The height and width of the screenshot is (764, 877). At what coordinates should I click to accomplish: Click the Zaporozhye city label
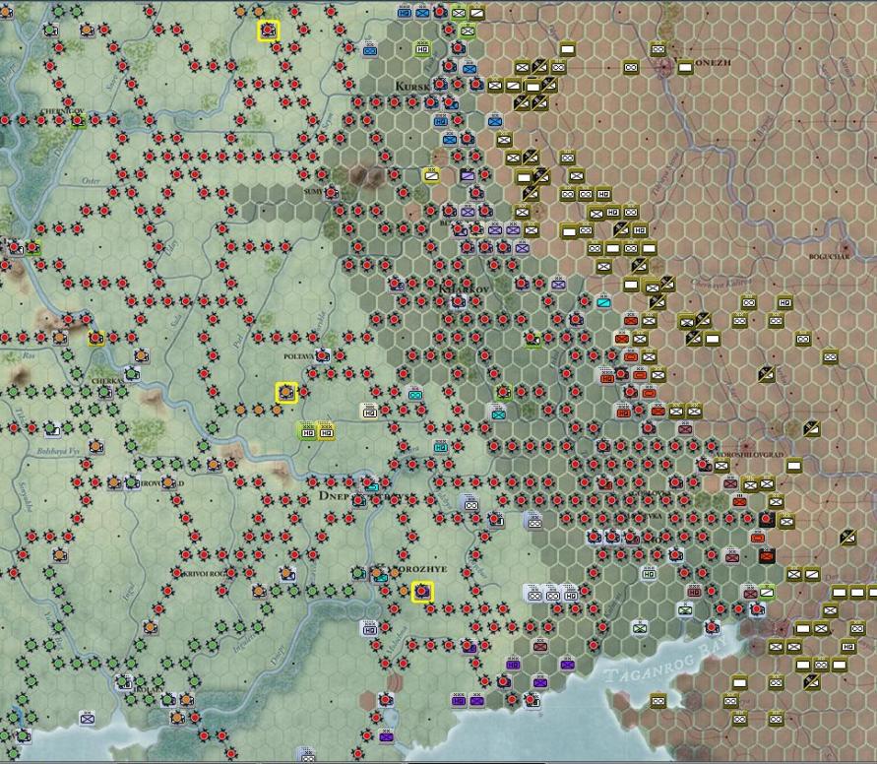tap(413, 569)
